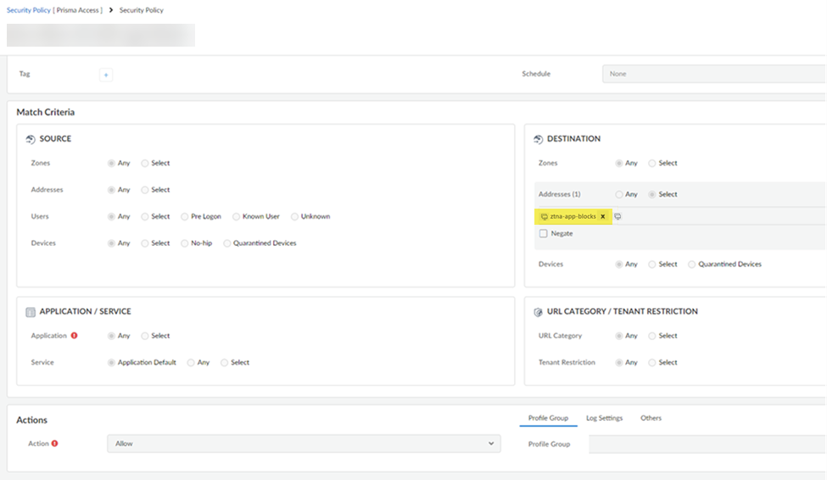Switch to the Log Settings tab
This screenshot has height=480, width=827.
pyautogui.click(x=604, y=418)
